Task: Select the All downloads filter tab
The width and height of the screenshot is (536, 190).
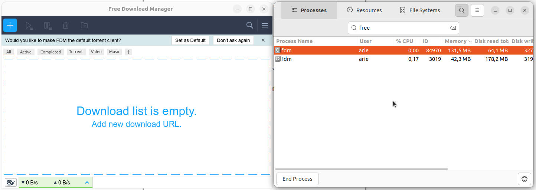Action: 9,52
